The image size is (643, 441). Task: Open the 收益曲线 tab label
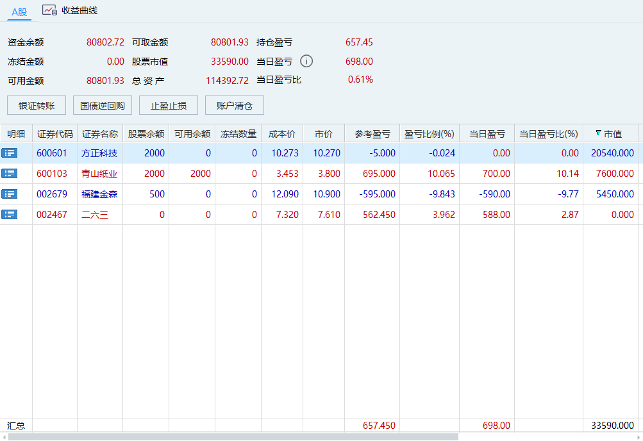tap(79, 11)
